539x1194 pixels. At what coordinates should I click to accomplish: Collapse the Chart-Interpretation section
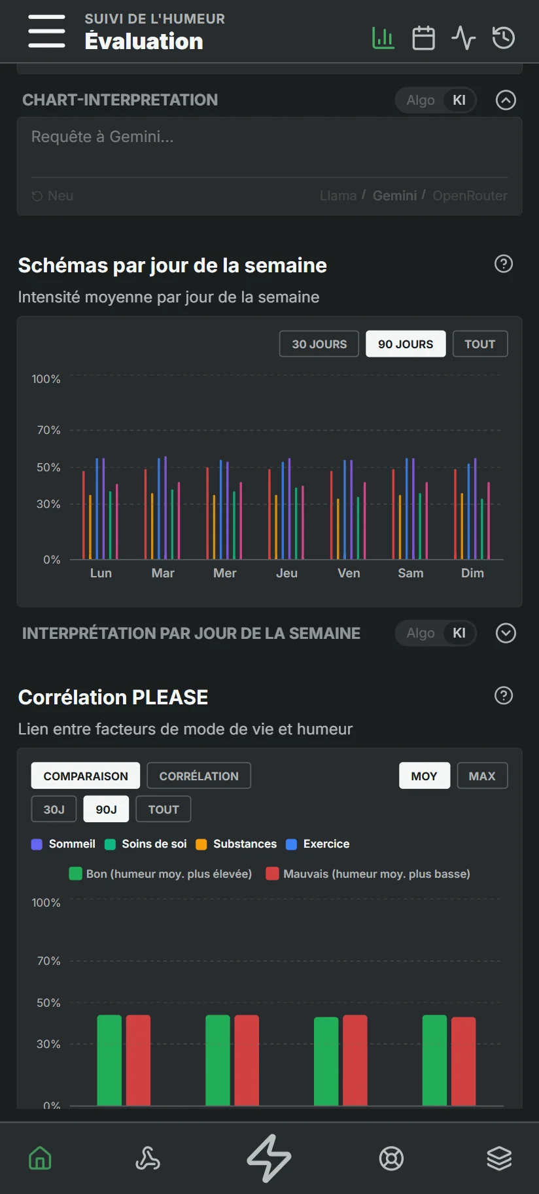point(506,100)
